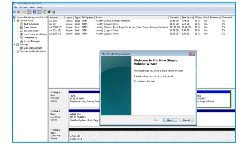Select the Disk Management tree item label
The width and height of the screenshot is (245, 144).
(x=33, y=48)
